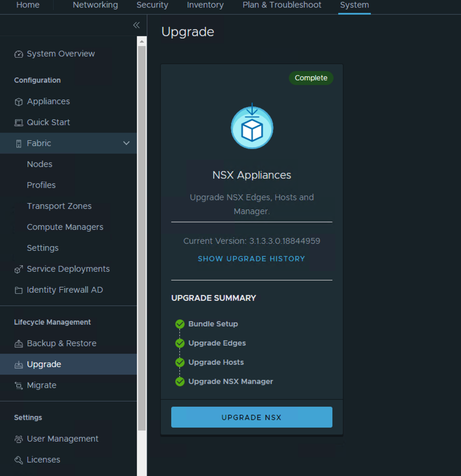The image size is (461, 476).
Task: Click the Current Version 3.1.3.3.0.18844959 text
Action: coord(252,241)
